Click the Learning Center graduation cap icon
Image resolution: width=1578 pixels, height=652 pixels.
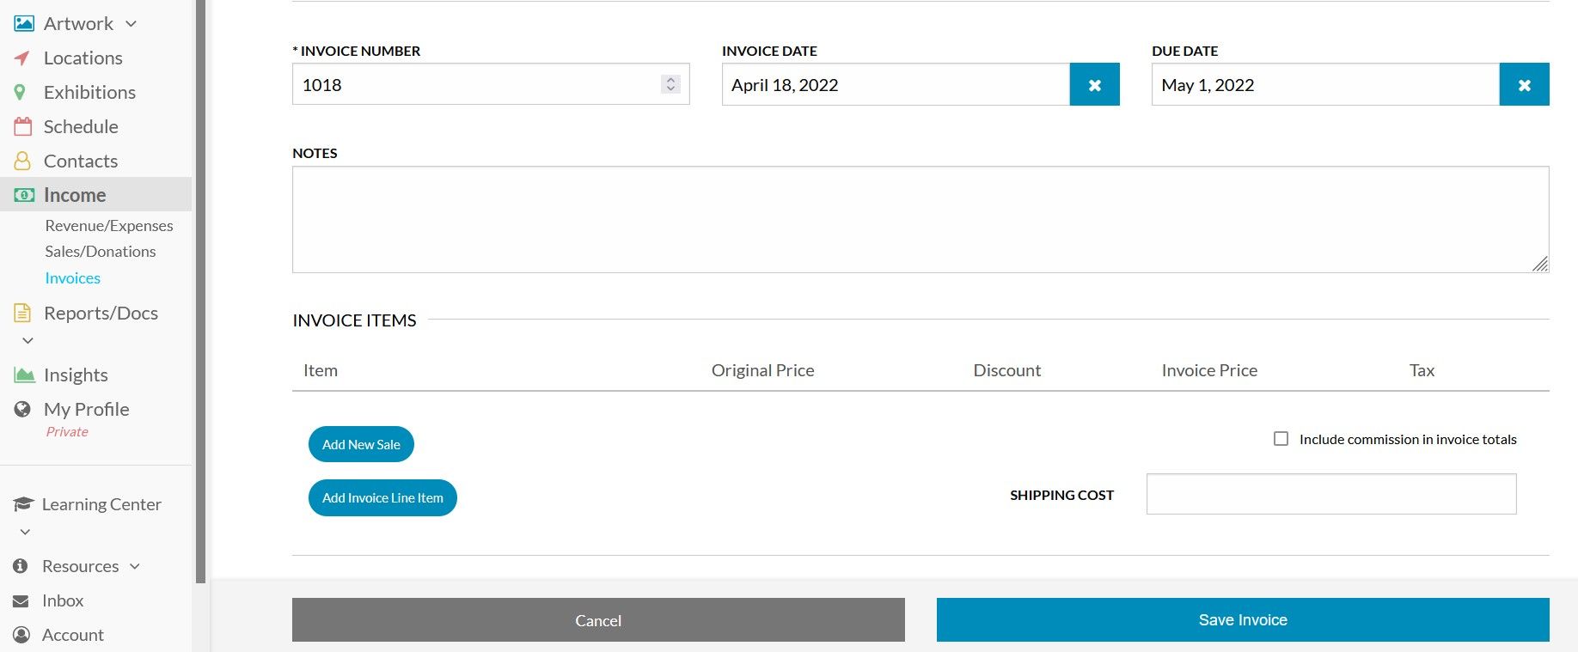(x=23, y=504)
